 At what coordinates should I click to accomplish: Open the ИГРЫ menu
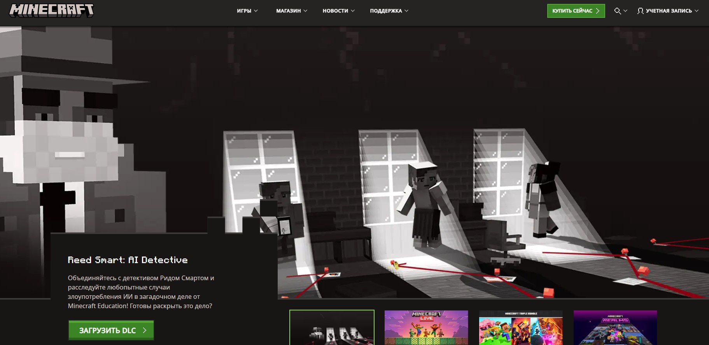pyautogui.click(x=244, y=11)
